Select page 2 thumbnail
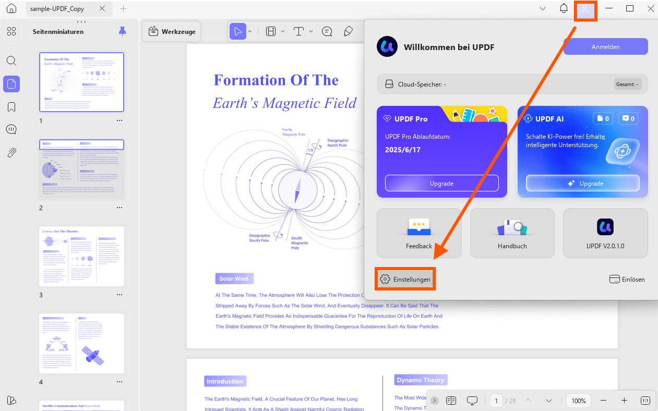658x411 pixels. [x=82, y=169]
